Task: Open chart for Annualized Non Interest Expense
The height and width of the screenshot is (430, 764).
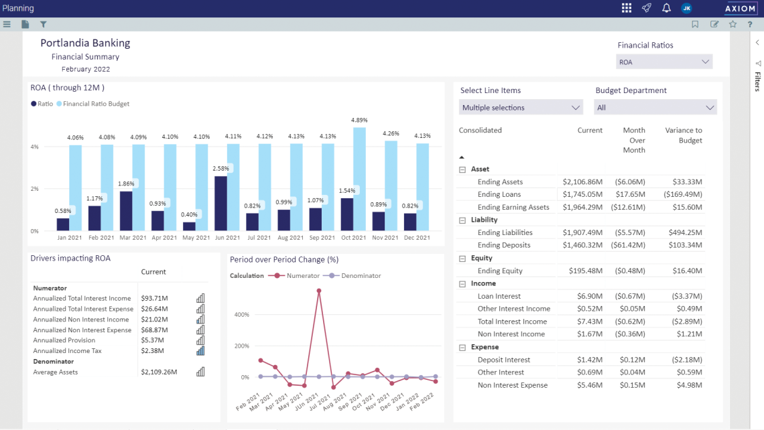Action: 200,330
